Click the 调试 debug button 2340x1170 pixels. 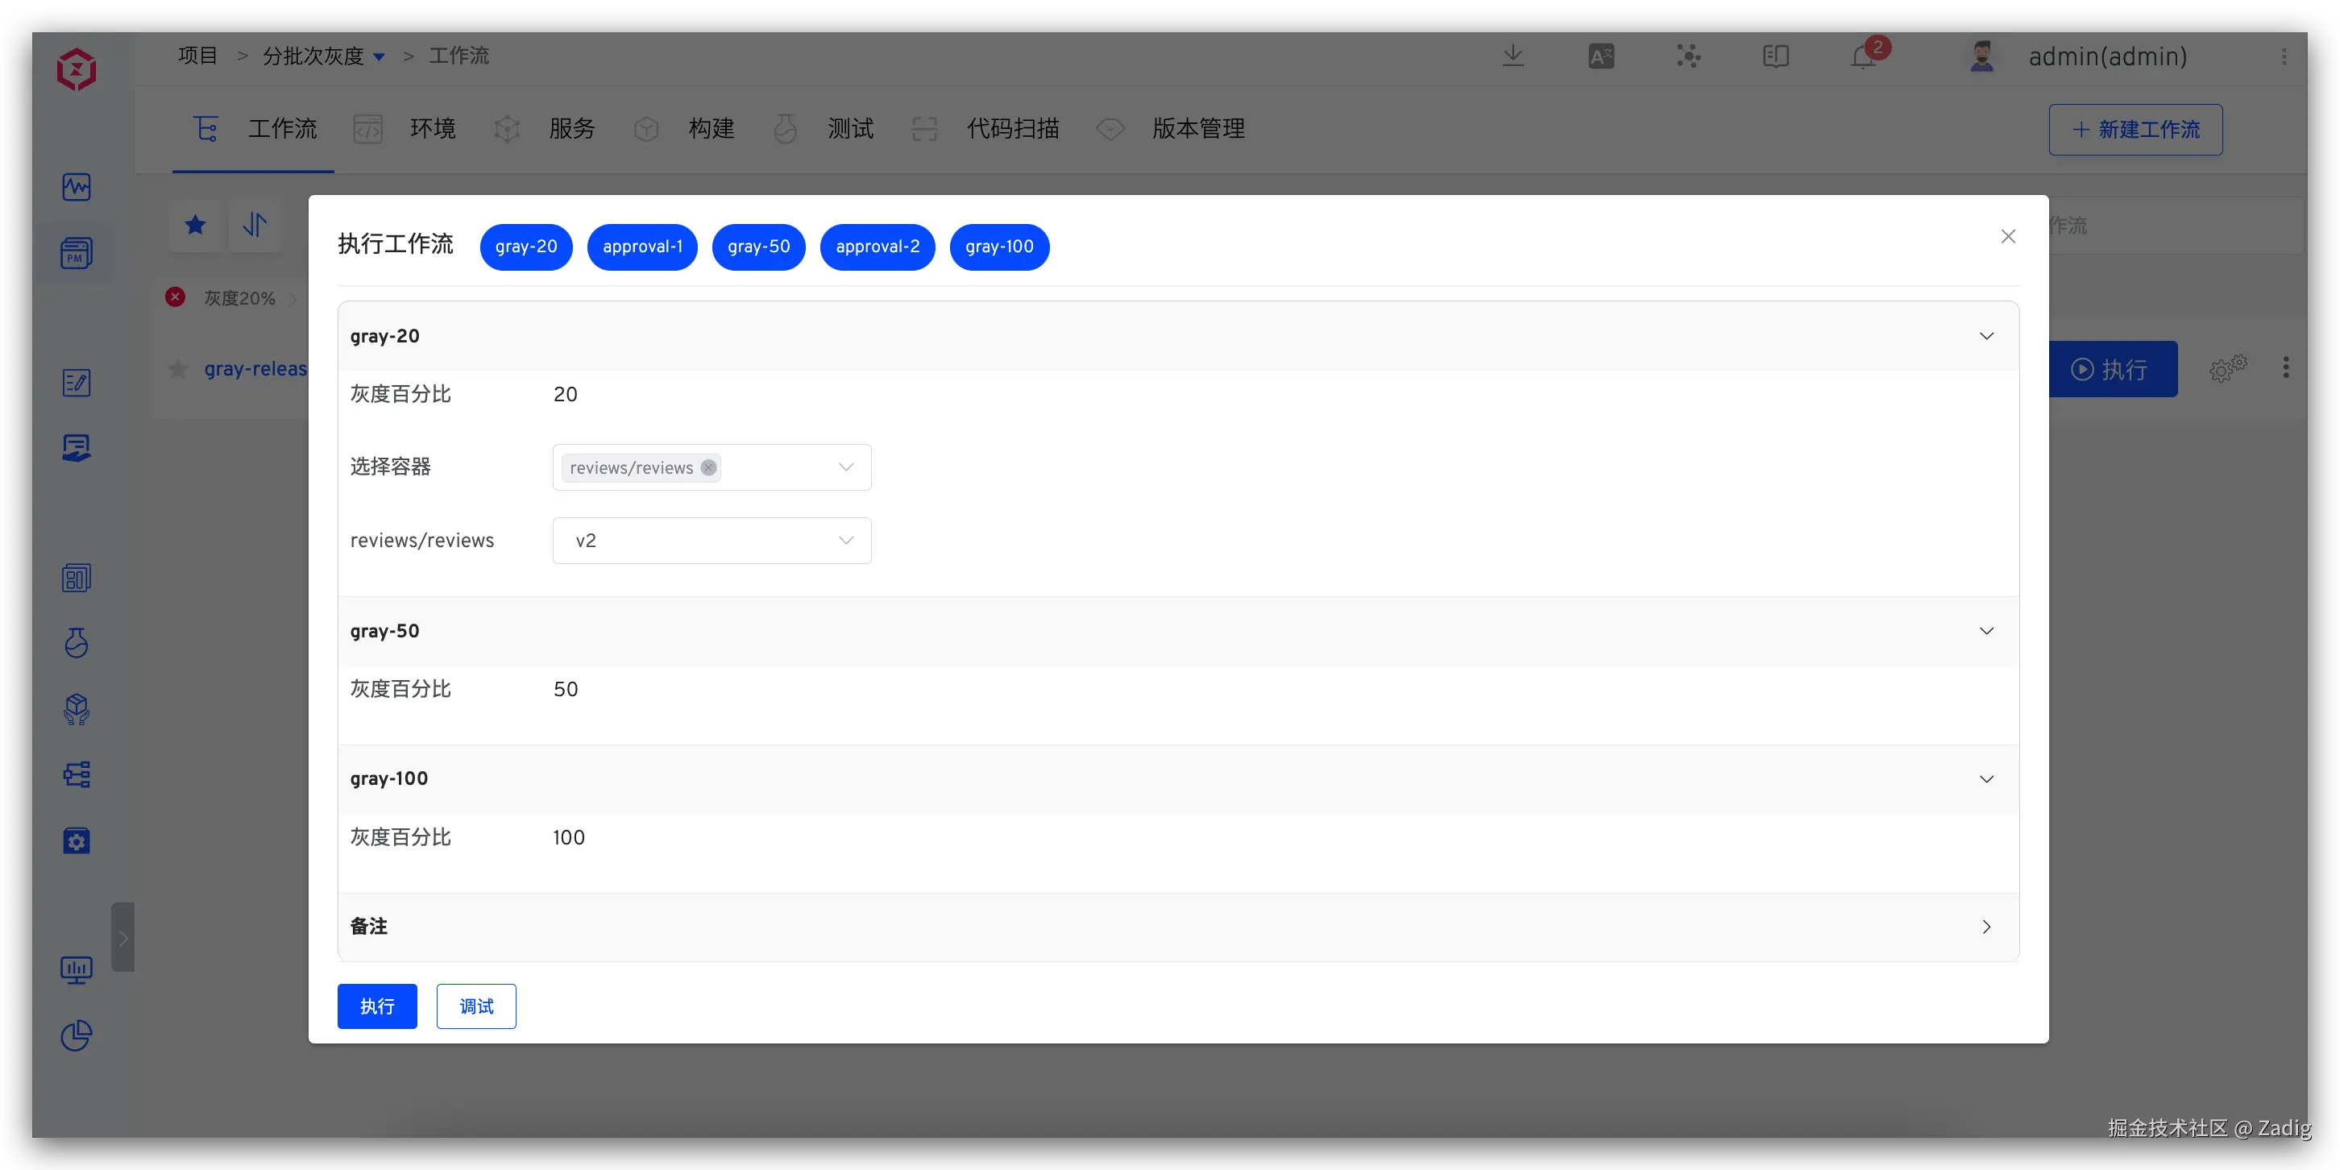point(476,1006)
